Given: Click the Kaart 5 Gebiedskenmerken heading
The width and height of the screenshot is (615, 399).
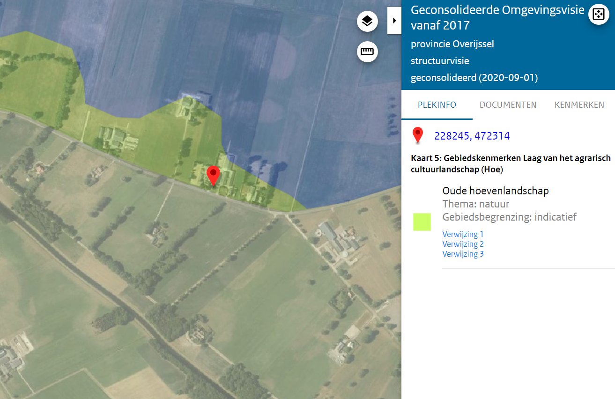Looking at the screenshot, I should coord(511,164).
